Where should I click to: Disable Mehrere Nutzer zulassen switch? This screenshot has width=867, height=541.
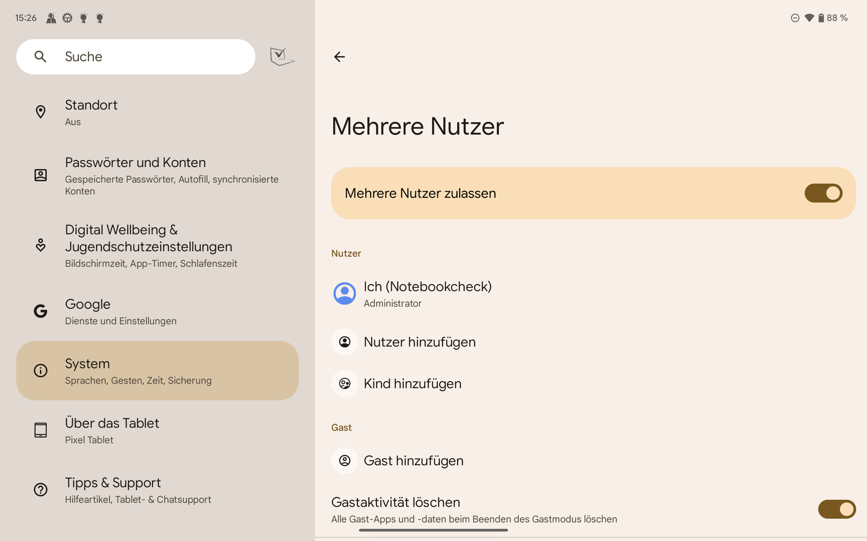click(823, 193)
